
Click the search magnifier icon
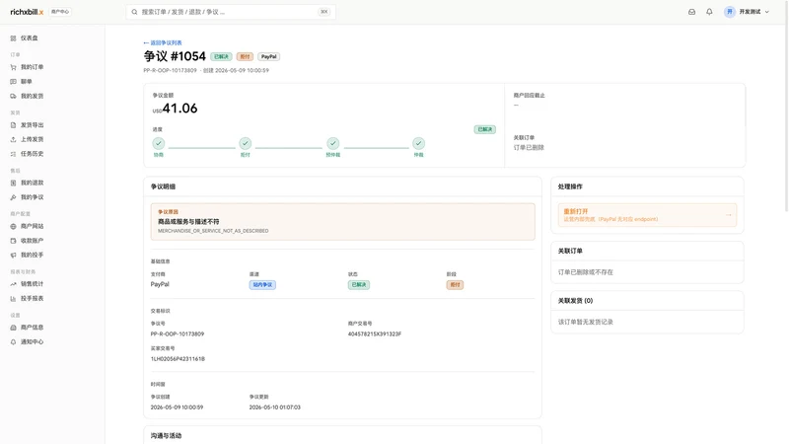pos(134,12)
